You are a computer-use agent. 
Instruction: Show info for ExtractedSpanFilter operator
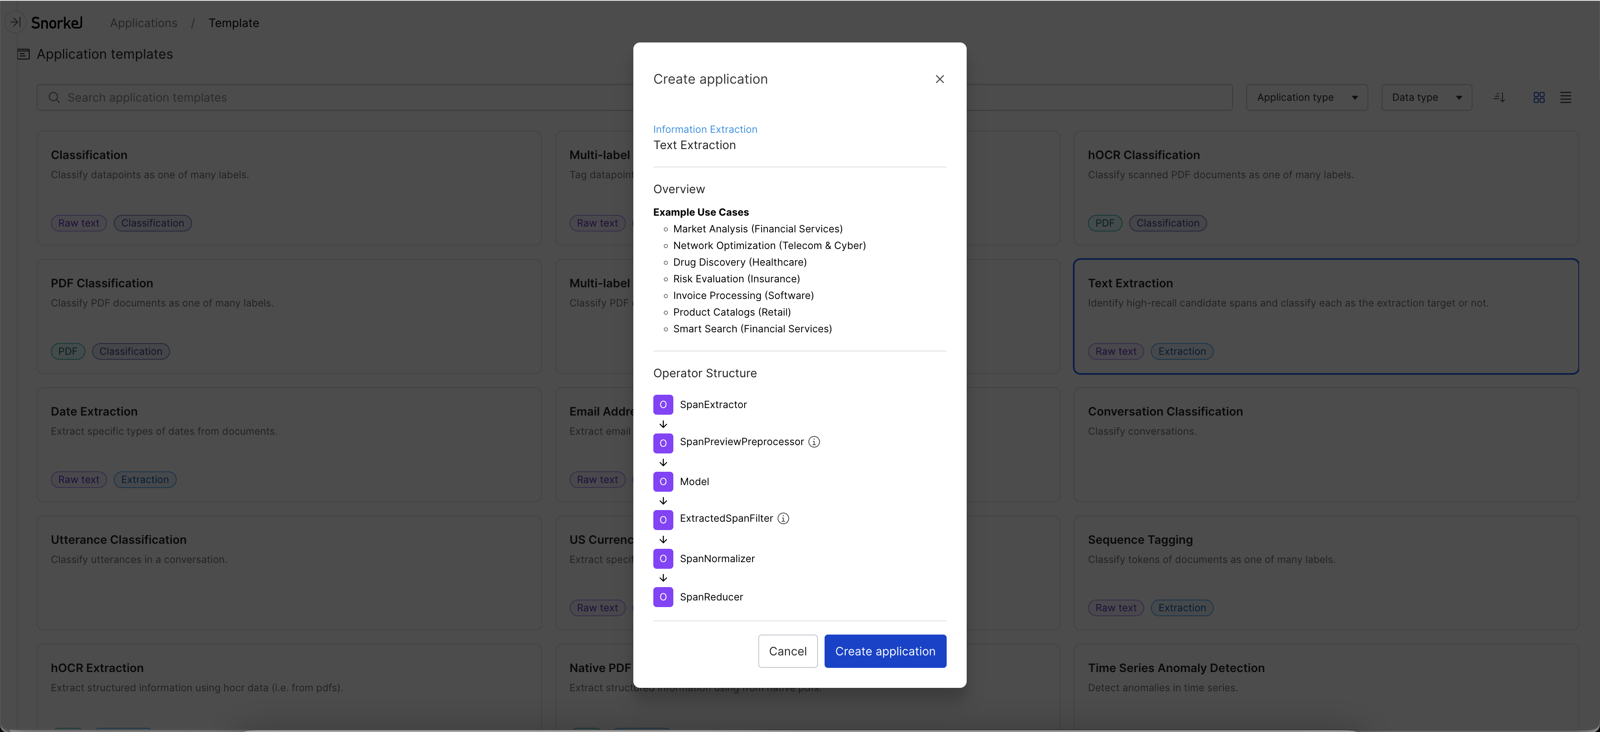(783, 518)
